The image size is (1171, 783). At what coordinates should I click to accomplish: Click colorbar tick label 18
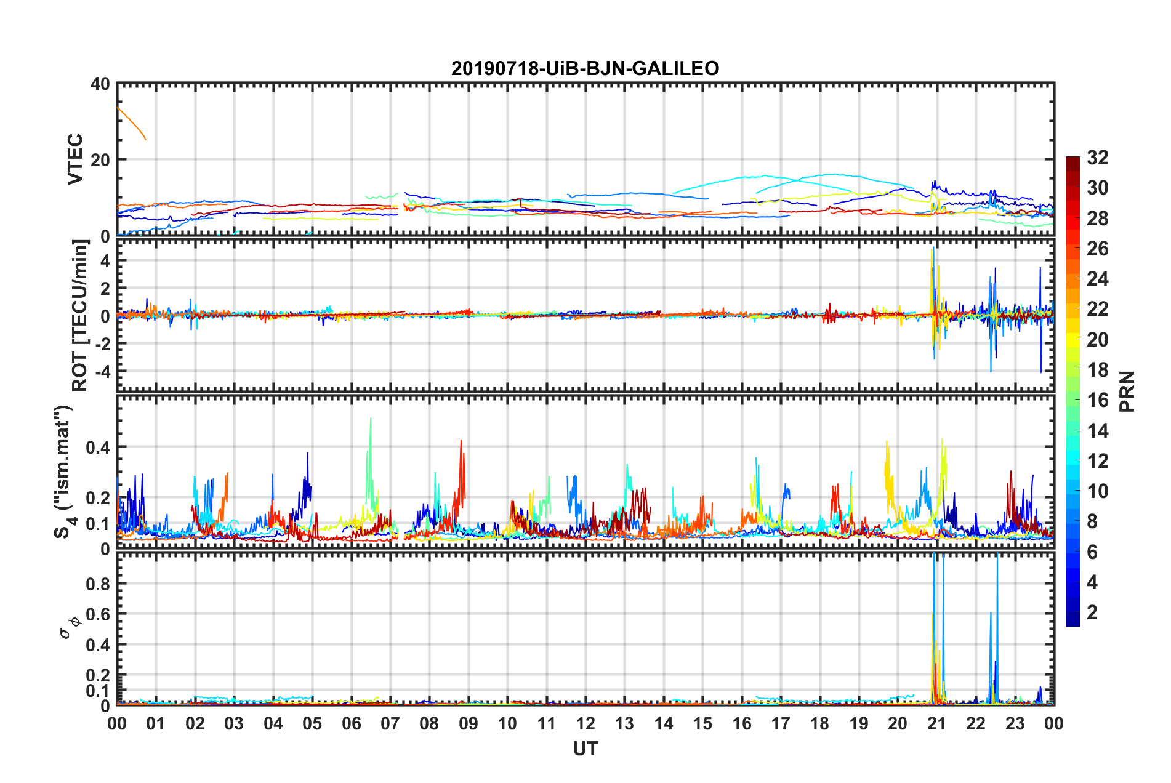click(1098, 370)
